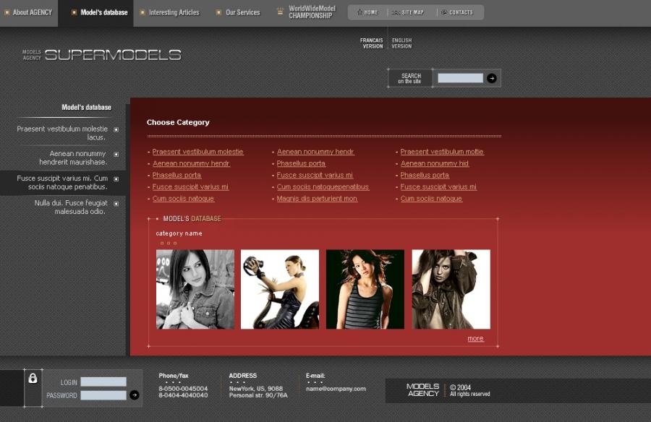Click the Login input field
Screen dimensions: 651x422
[x=103, y=382]
